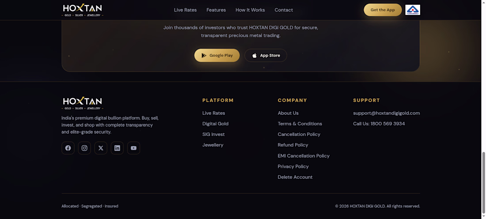Click the Get the App button

383,10
